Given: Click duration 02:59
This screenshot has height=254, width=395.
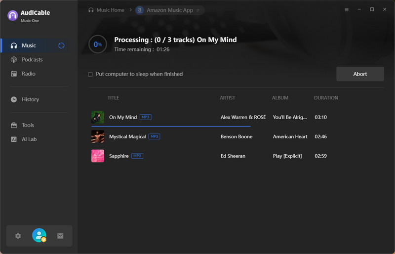Looking at the screenshot, I should [x=320, y=156].
